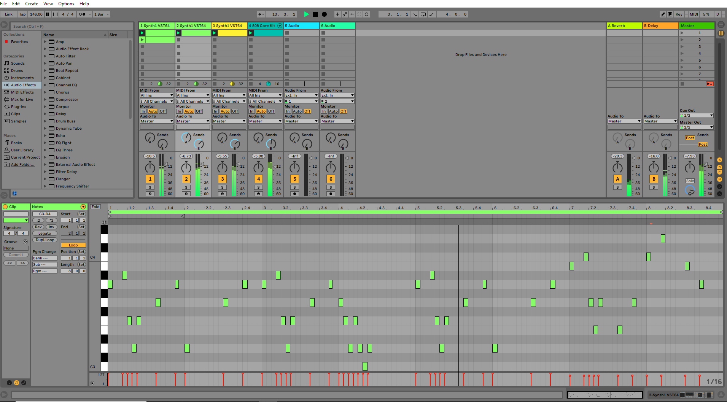The width and height of the screenshot is (727, 402).
Task: Open the Quantization 1 Bar dropdown
Action: pyautogui.click(x=102, y=14)
